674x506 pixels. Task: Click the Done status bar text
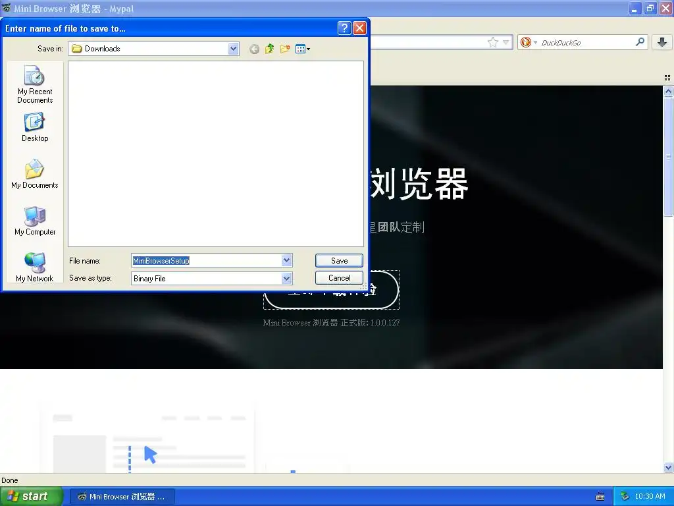(9, 480)
